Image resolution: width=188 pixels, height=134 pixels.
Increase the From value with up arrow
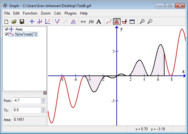43,99
